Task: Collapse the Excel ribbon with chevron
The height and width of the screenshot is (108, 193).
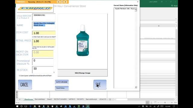Action: [x=176, y=19]
